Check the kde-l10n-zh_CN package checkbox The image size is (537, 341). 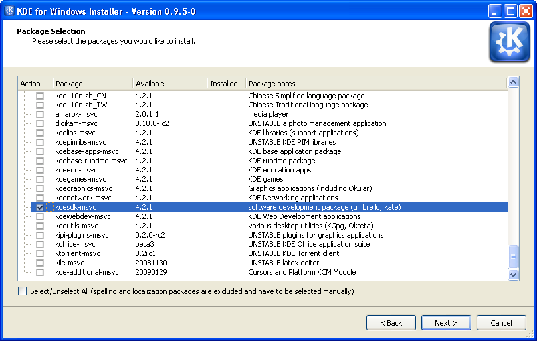click(40, 96)
